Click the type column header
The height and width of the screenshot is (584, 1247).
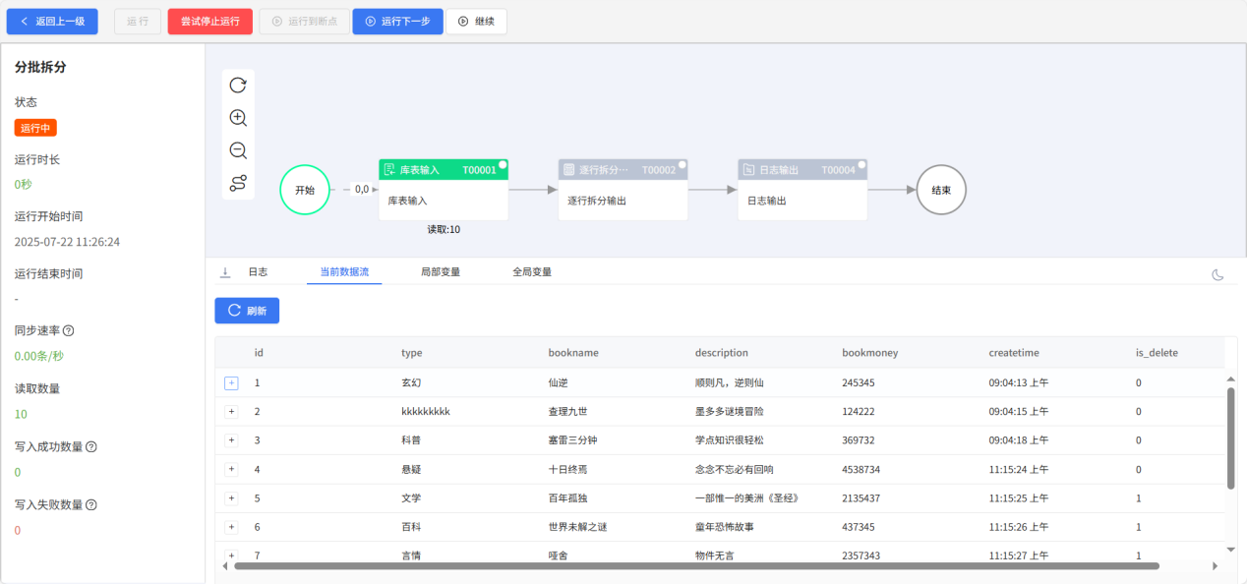tap(411, 353)
